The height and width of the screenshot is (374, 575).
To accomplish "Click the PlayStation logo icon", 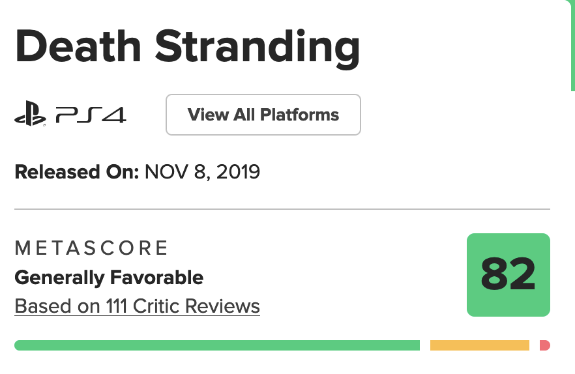I will coord(30,116).
